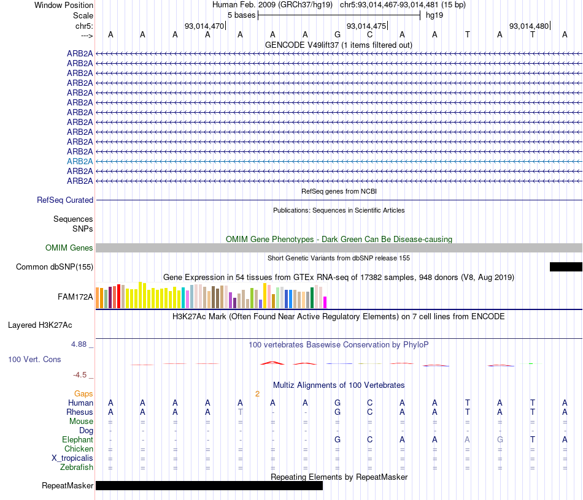Click the H3K27Ac Mark track title

point(339,317)
